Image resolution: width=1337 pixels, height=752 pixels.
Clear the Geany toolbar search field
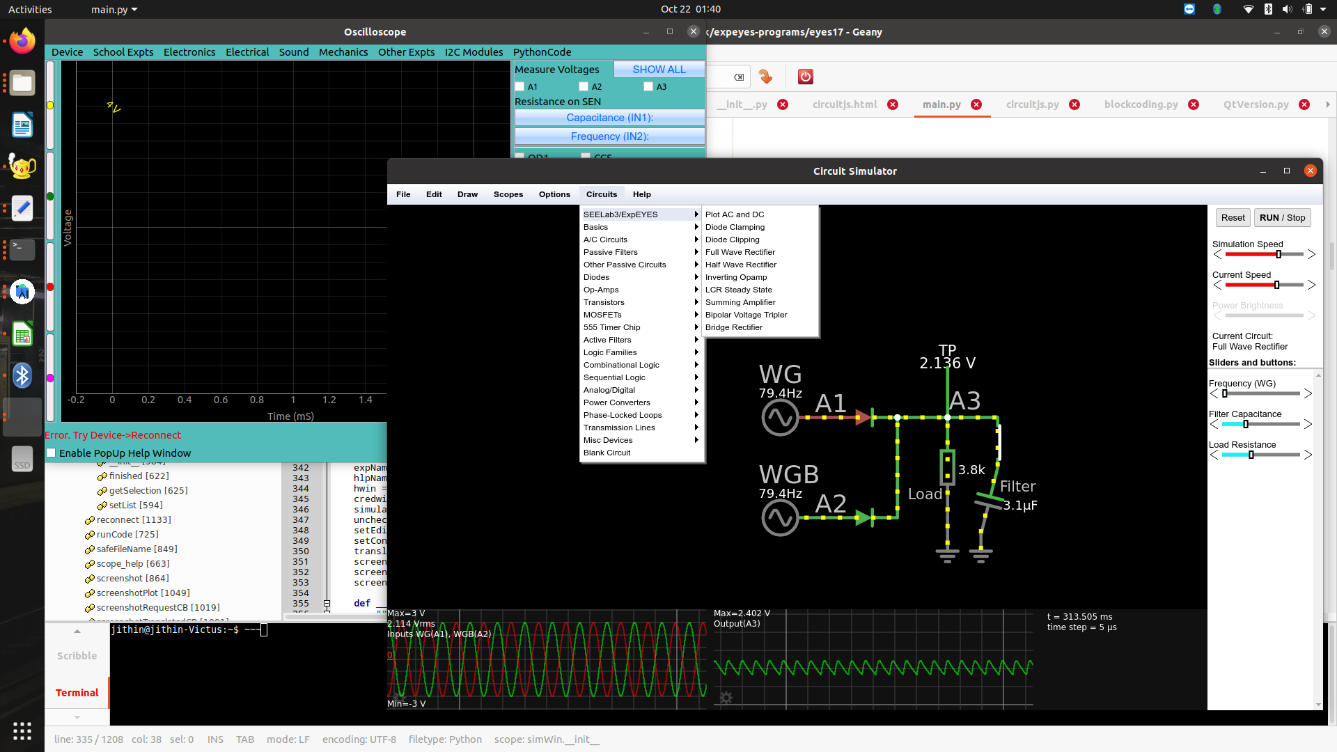[739, 77]
